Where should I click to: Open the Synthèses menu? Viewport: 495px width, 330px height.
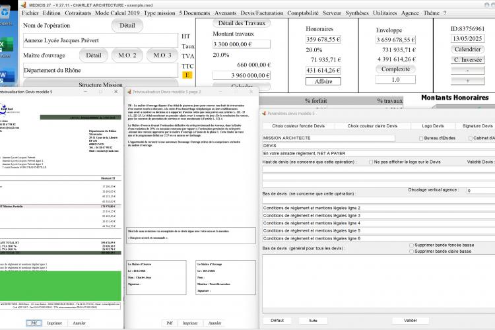click(357, 13)
